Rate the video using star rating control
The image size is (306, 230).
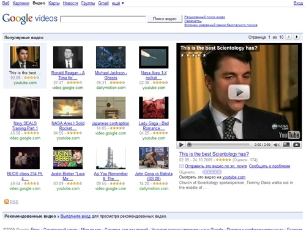click(x=212, y=172)
